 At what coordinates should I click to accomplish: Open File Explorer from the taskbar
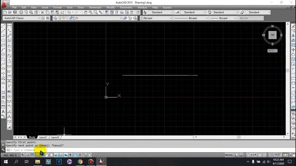37,162
